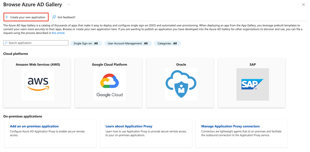Click the magnifier icon in search box
Viewport: 310px width, 152px height.
[x=6, y=43]
